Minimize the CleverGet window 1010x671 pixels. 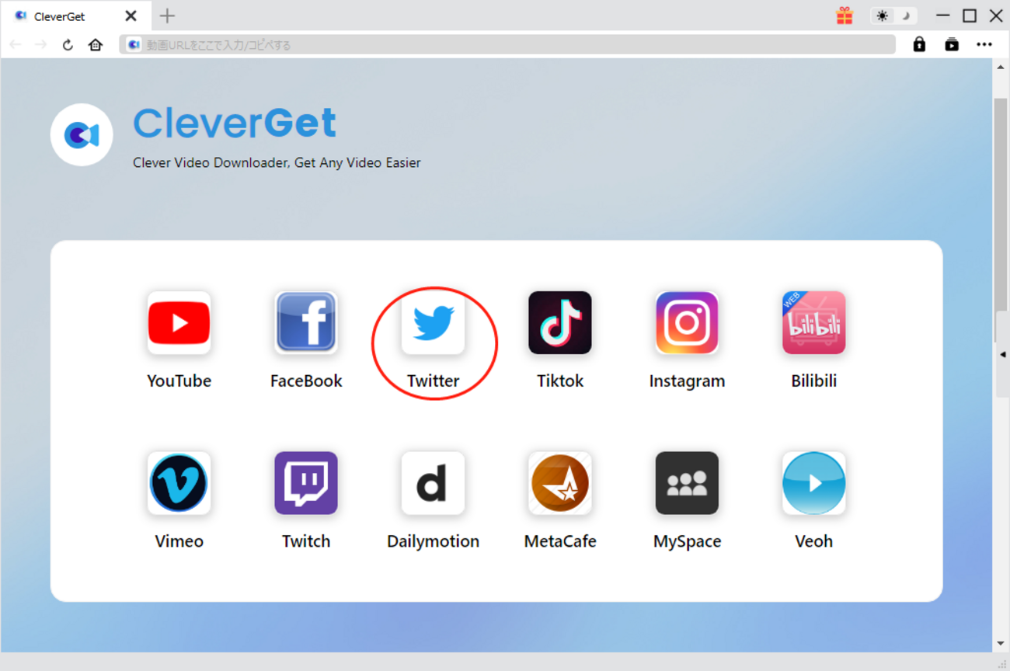point(943,16)
